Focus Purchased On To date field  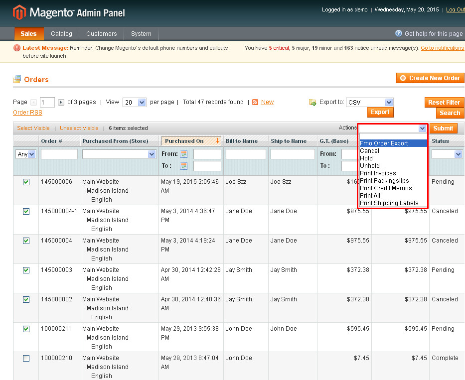point(207,166)
